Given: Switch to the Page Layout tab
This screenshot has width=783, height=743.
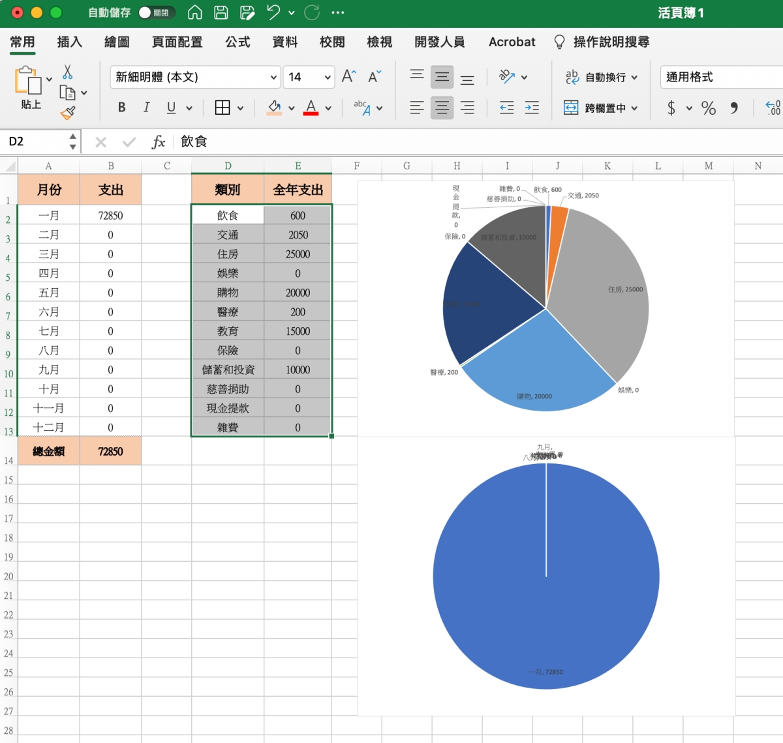Looking at the screenshot, I should [x=177, y=42].
